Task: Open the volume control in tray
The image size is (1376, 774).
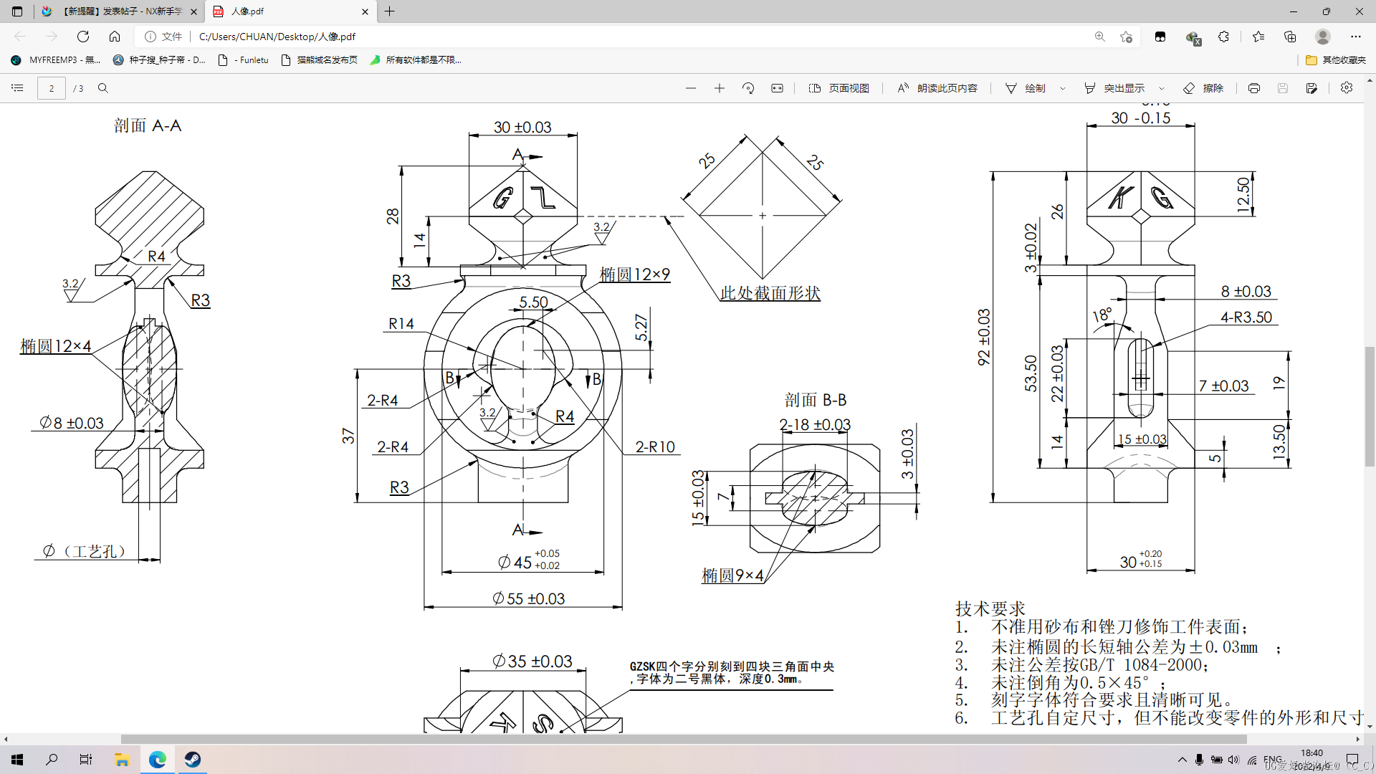Action: (1233, 760)
